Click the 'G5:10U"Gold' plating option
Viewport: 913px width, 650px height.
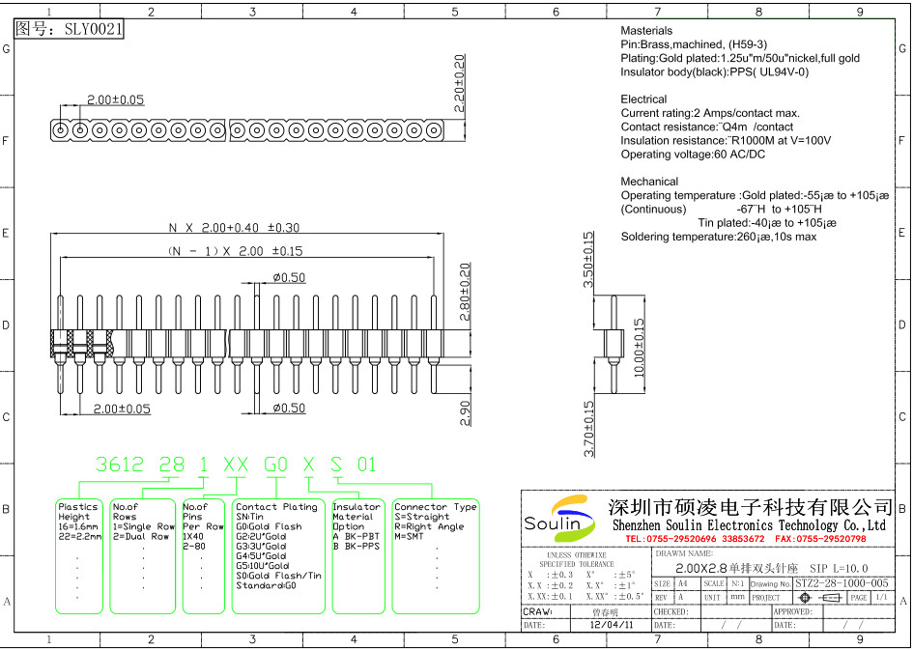263,566
